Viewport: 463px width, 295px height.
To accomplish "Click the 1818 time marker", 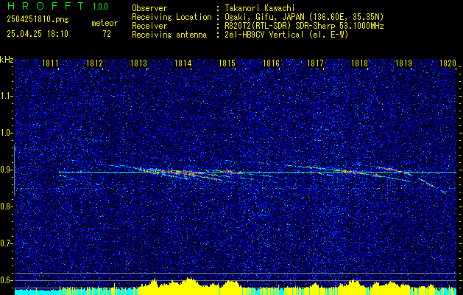I will pos(360,63).
